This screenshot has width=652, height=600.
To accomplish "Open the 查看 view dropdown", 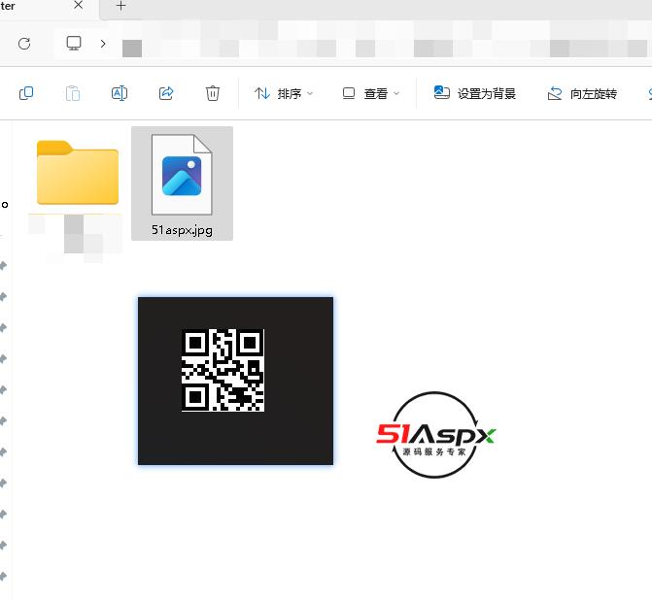I will [x=371, y=93].
